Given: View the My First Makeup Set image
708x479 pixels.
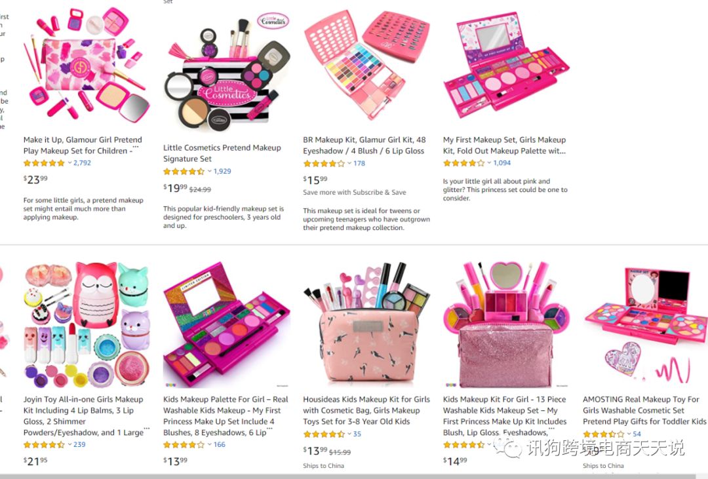Looking at the screenshot, I should (506, 65).
